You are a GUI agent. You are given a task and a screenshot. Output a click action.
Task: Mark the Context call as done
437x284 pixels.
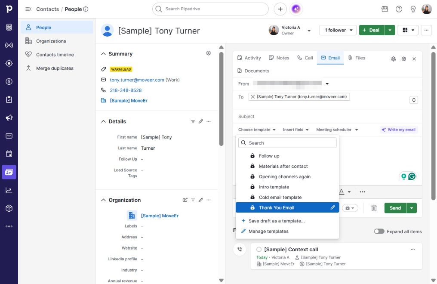259,250
